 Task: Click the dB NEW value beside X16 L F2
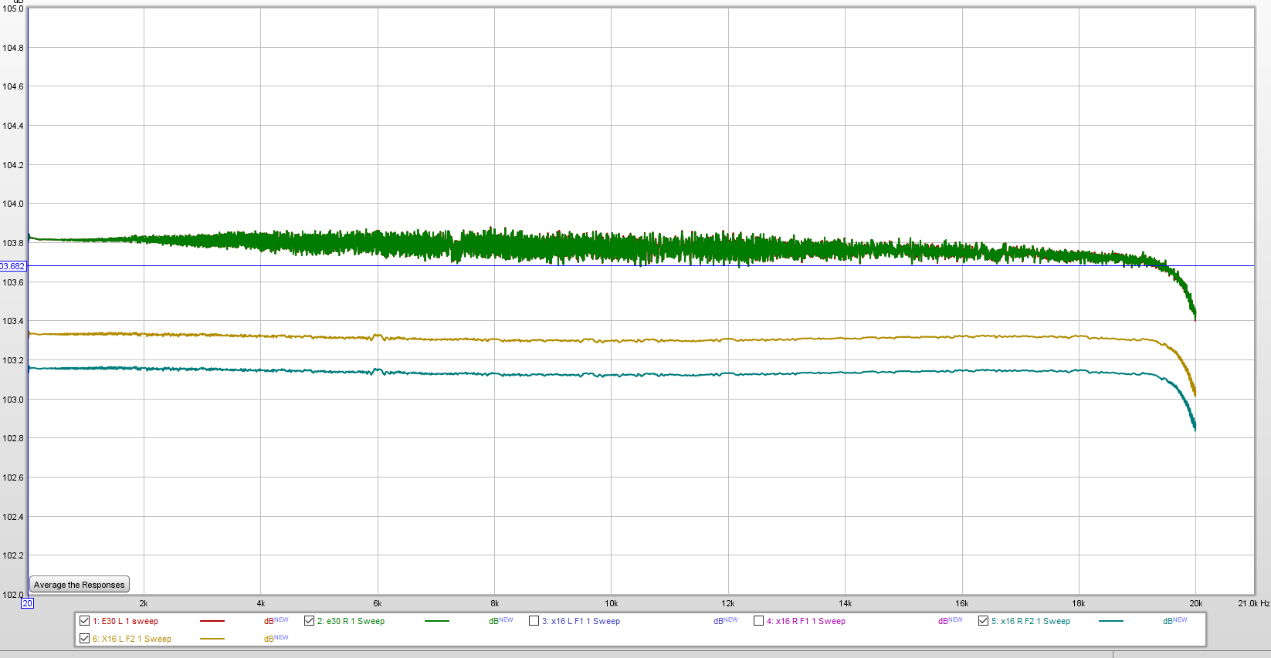(276, 639)
